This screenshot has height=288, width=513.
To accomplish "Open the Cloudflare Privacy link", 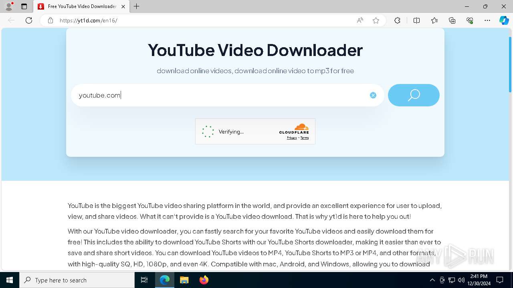I will coord(292,138).
